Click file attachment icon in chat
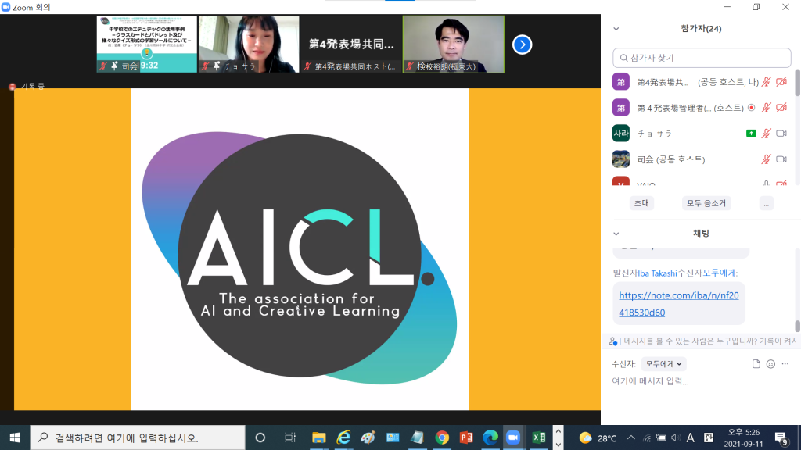The width and height of the screenshot is (801, 450). coord(756,364)
